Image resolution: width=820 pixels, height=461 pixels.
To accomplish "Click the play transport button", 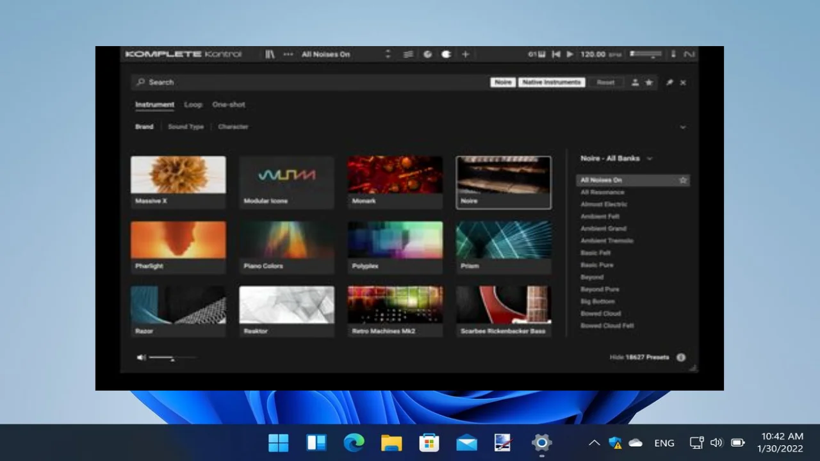I will click(570, 54).
